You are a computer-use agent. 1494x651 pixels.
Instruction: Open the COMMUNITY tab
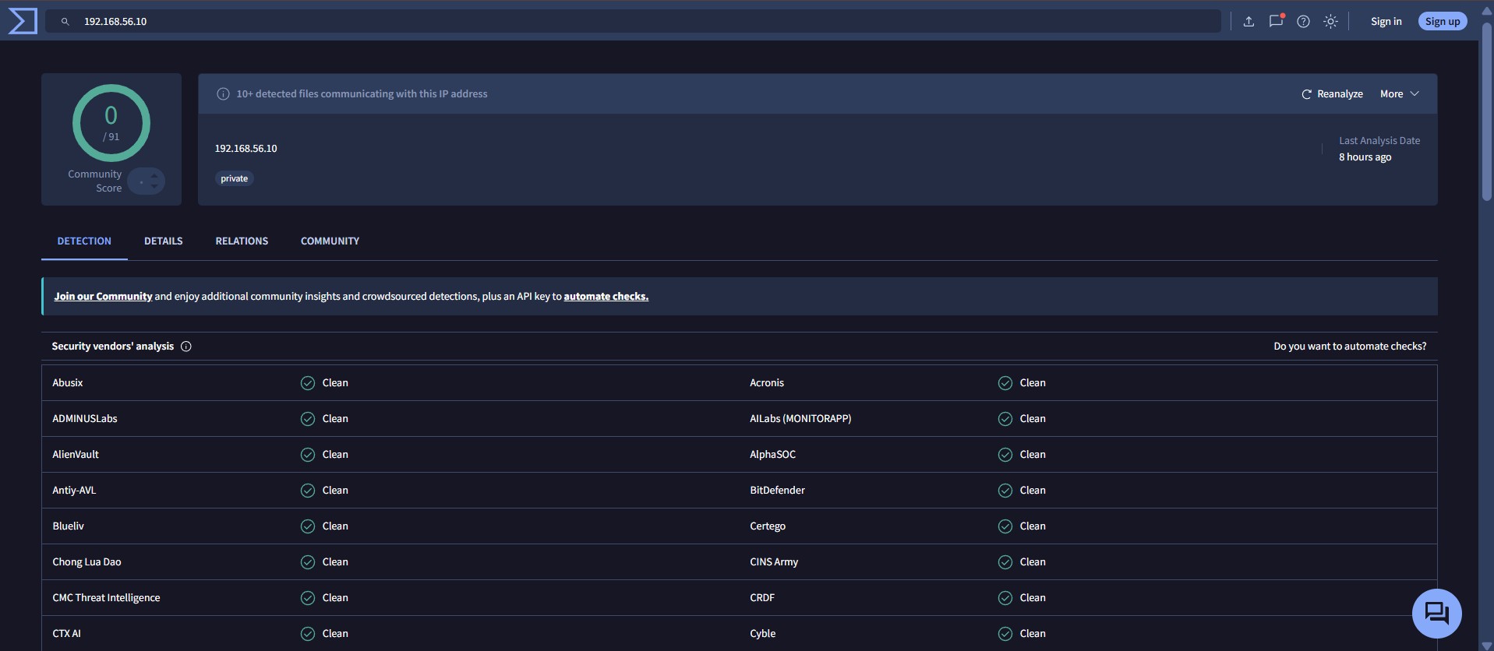(330, 241)
